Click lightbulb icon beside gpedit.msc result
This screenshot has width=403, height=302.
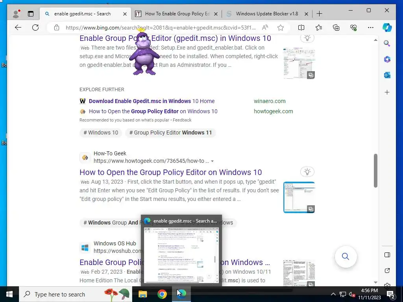[307, 38]
